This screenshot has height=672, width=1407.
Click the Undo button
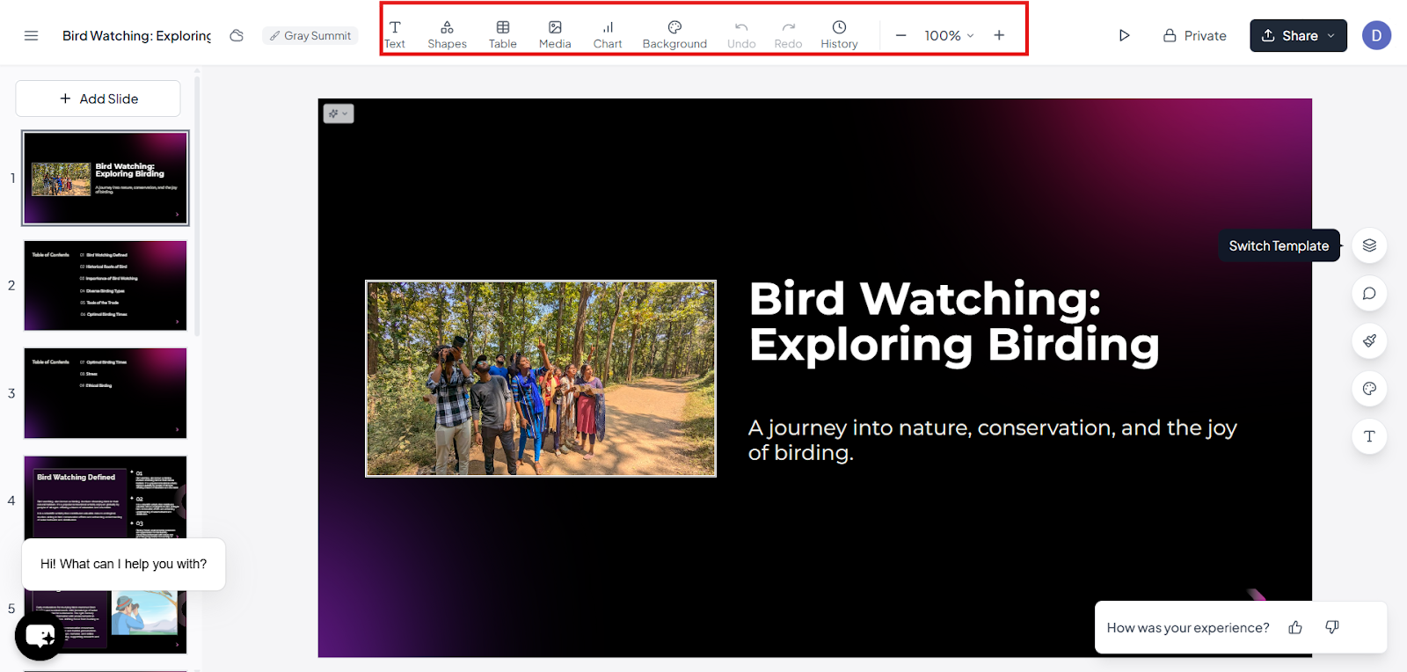[741, 35]
